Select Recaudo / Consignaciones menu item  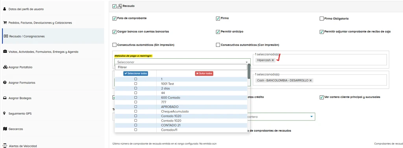[x=53, y=36]
